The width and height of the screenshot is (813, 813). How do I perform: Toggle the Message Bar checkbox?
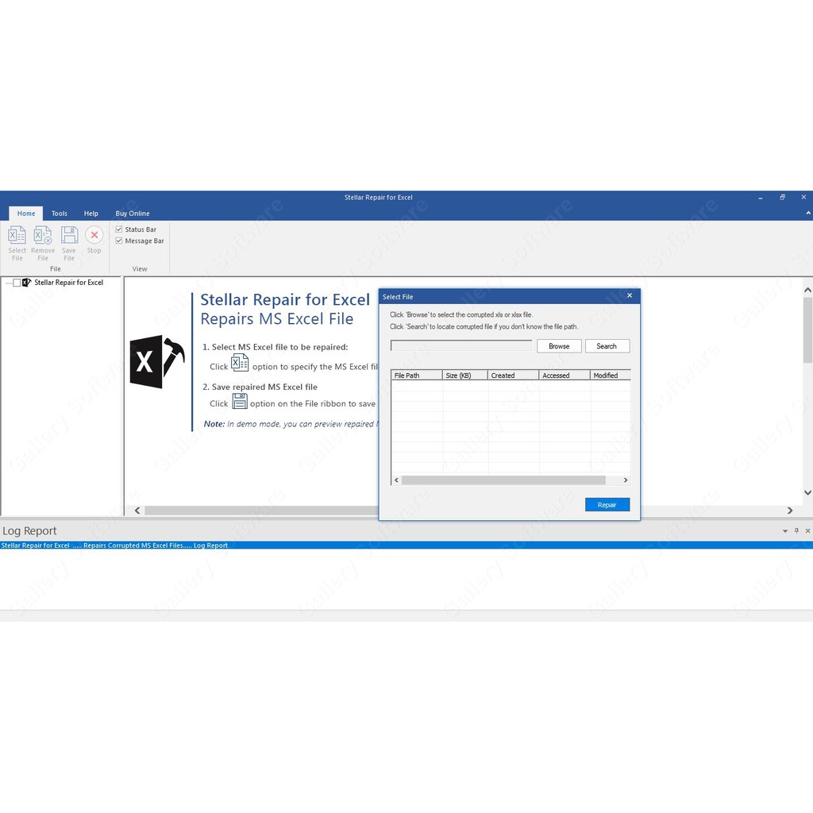[119, 241]
